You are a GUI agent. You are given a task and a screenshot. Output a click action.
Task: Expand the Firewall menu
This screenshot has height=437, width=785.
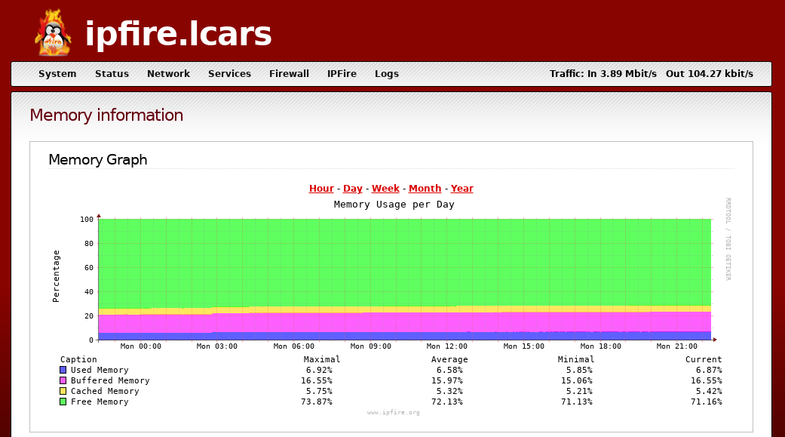pos(289,74)
